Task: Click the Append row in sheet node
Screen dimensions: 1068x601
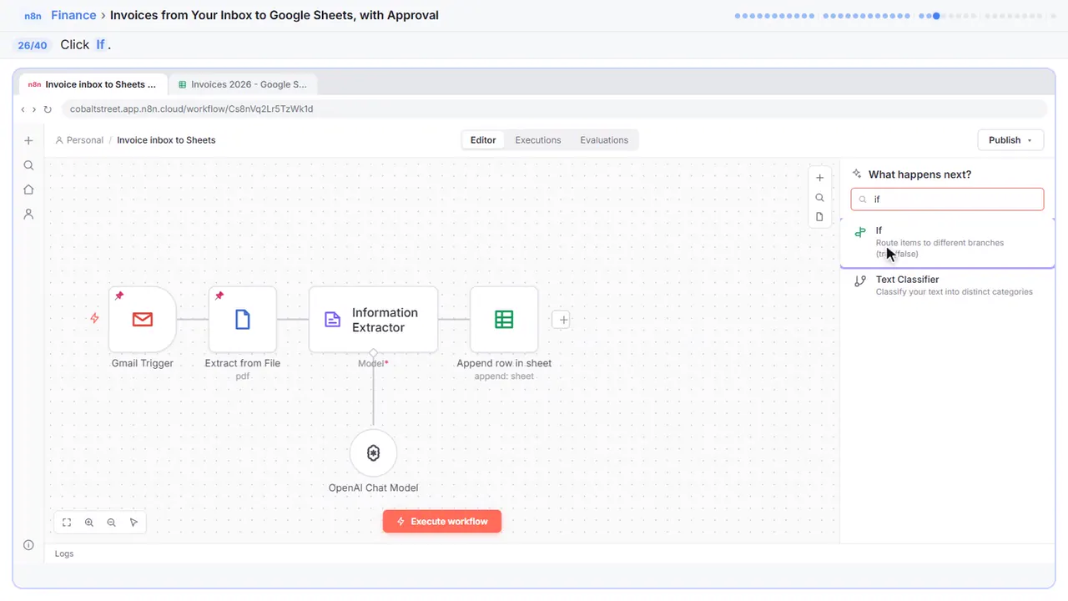Action: point(504,320)
